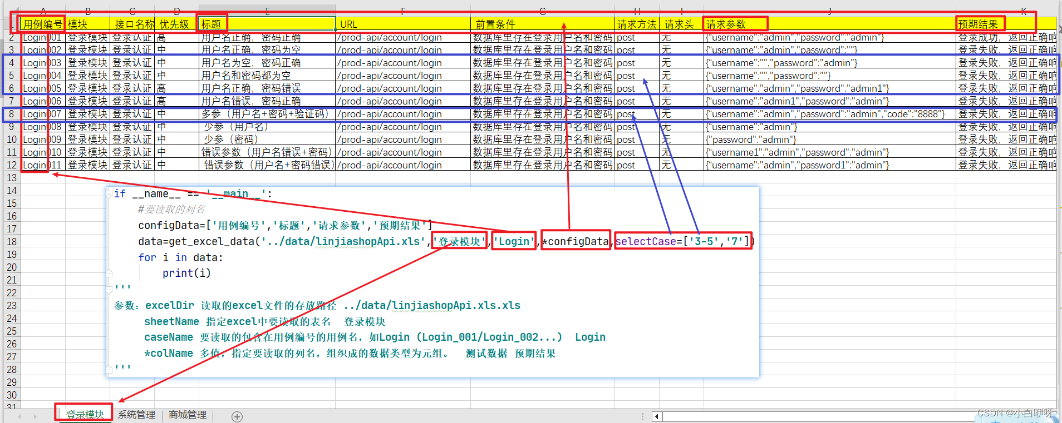Click the parameter cell {"username":"","password":""}
The width and height of the screenshot is (1062, 423).
coord(830,76)
